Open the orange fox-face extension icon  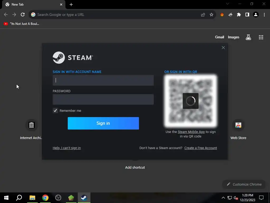click(x=222, y=15)
